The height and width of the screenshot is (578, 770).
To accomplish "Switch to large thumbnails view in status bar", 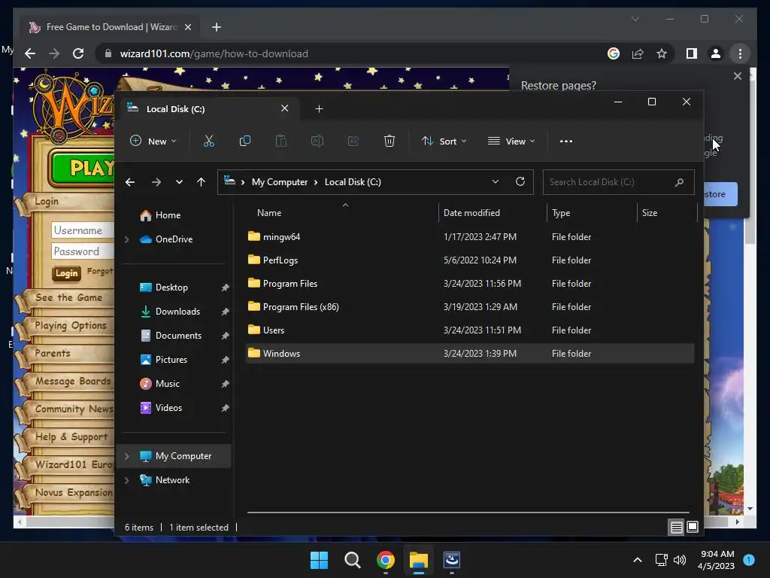I will (x=693, y=528).
